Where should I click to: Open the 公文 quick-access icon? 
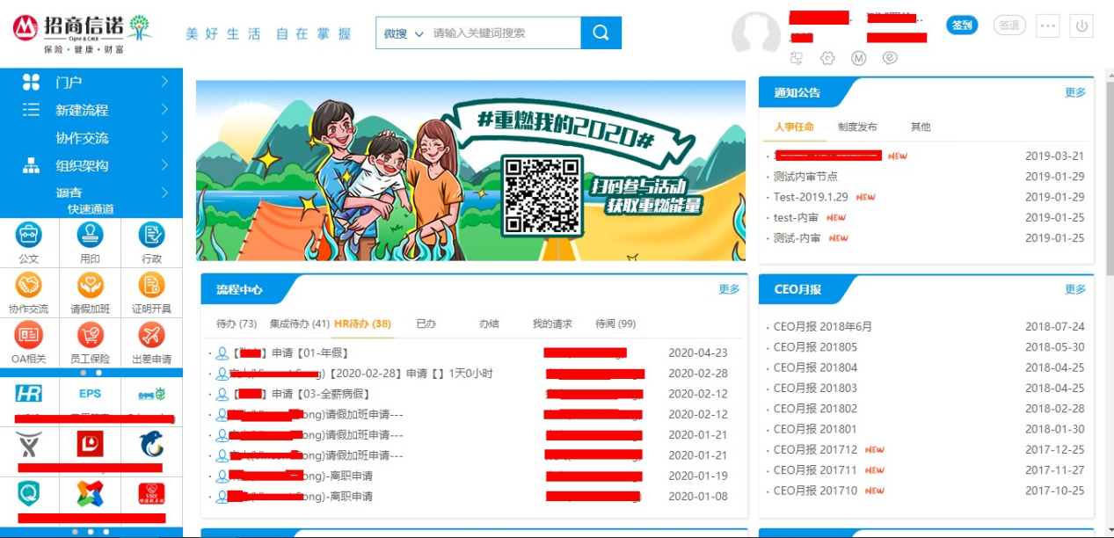click(29, 235)
